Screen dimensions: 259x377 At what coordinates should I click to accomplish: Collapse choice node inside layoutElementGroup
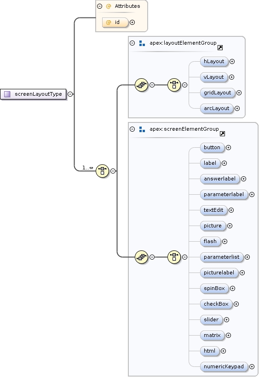pos(184,85)
